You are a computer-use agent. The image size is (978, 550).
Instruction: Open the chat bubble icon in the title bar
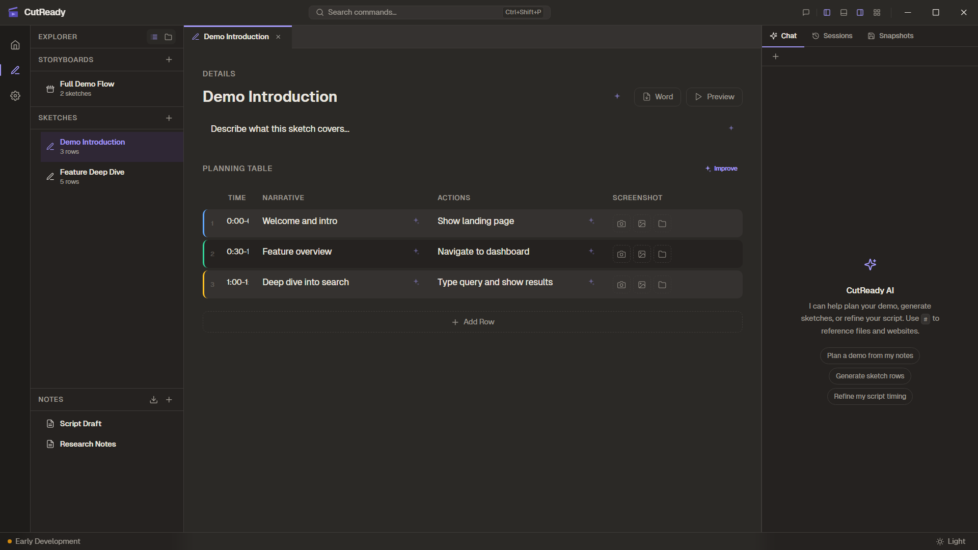click(x=805, y=12)
